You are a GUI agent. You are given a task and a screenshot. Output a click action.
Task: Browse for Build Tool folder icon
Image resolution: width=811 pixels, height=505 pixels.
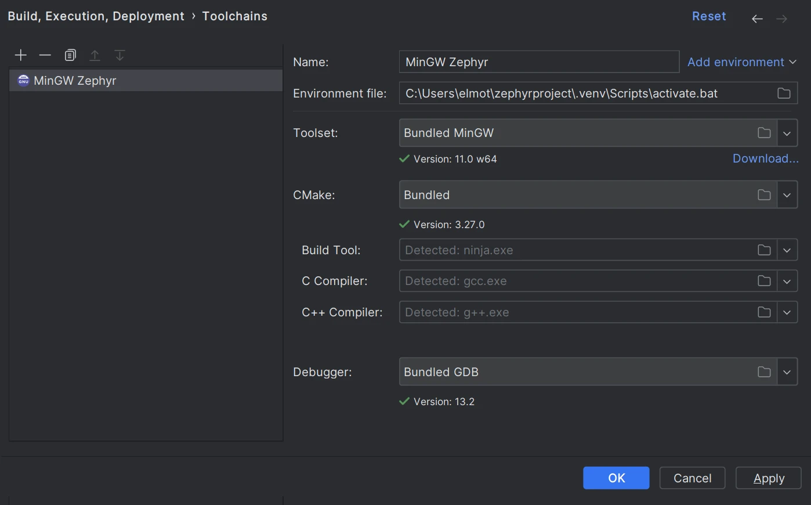[764, 250]
